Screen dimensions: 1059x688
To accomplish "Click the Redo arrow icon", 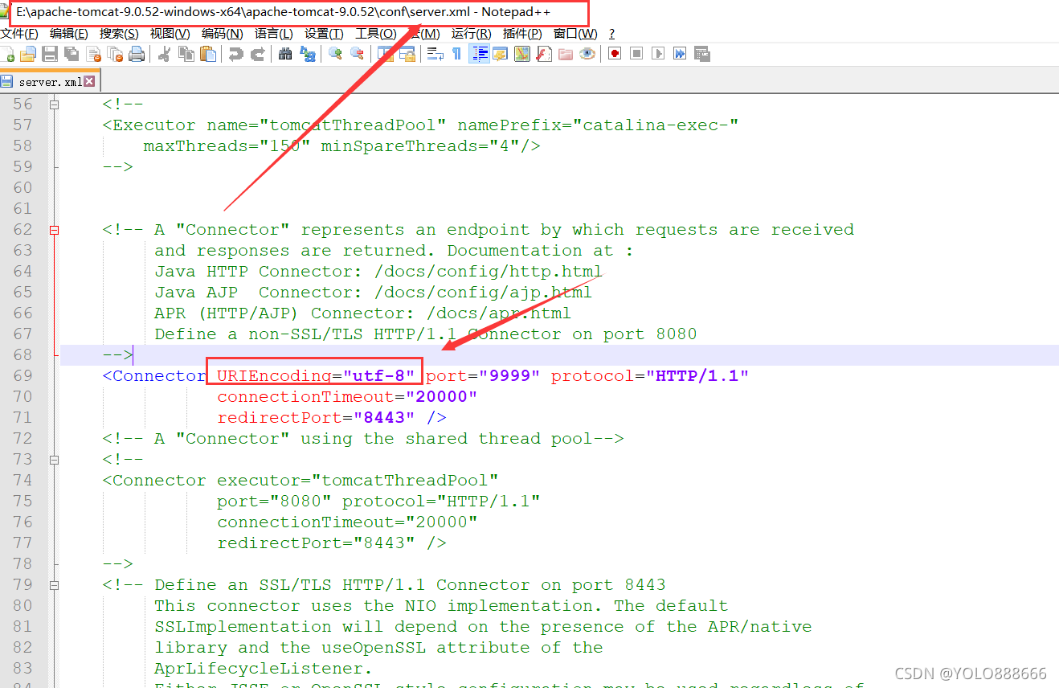I will (258, 55).
